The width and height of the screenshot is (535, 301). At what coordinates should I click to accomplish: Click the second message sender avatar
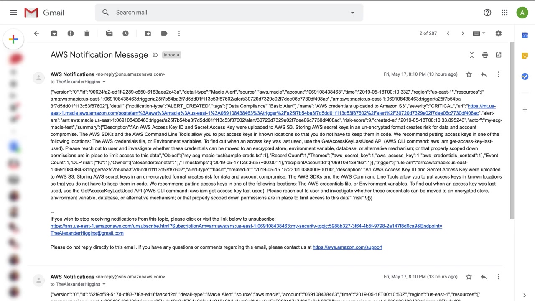[38, 280]
